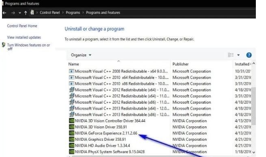Click NVIDIA icon of Graphics Driver 358.91
This screenshot has width=266, height=157.
pyautogui.click(x=71, y=139)
